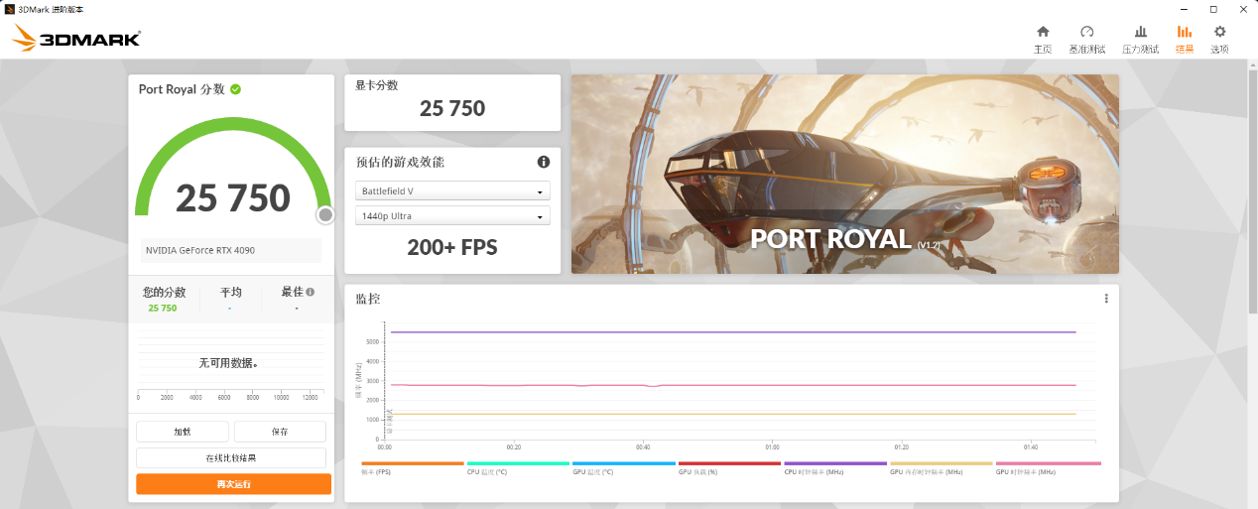
Task: Go to the Home (主页) page
Action: pyautogui.click(x=1042, y=39)
